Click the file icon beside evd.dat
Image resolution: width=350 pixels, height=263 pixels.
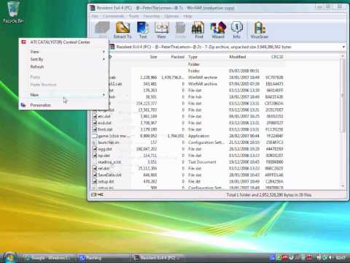point(95,123)
